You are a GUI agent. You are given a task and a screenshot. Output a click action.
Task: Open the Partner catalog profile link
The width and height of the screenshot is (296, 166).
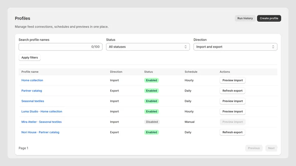tap(31, 90)
